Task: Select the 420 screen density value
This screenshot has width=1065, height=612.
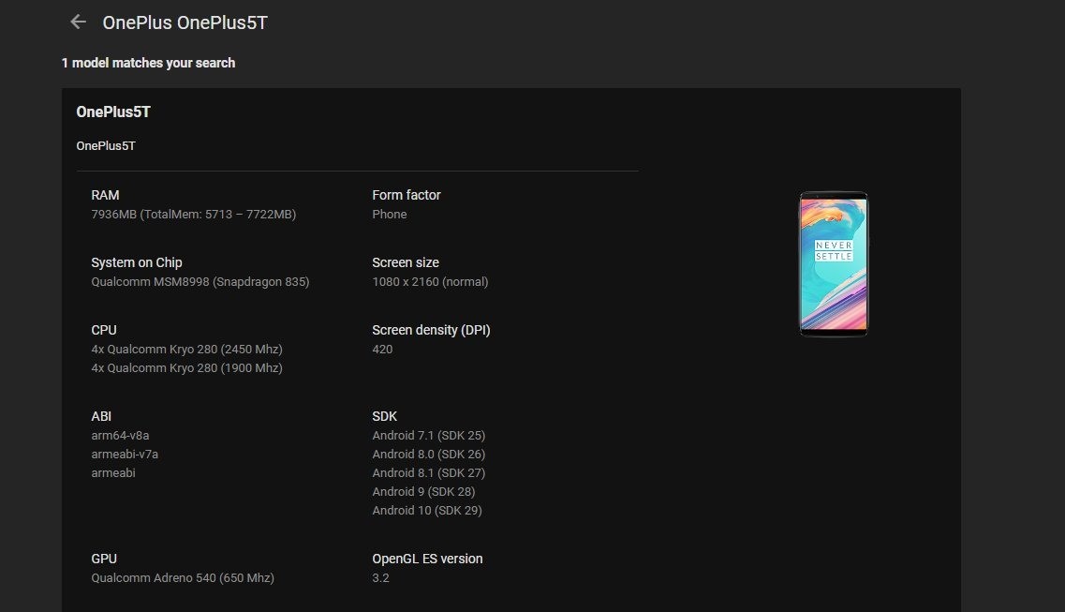Action: 382,350
